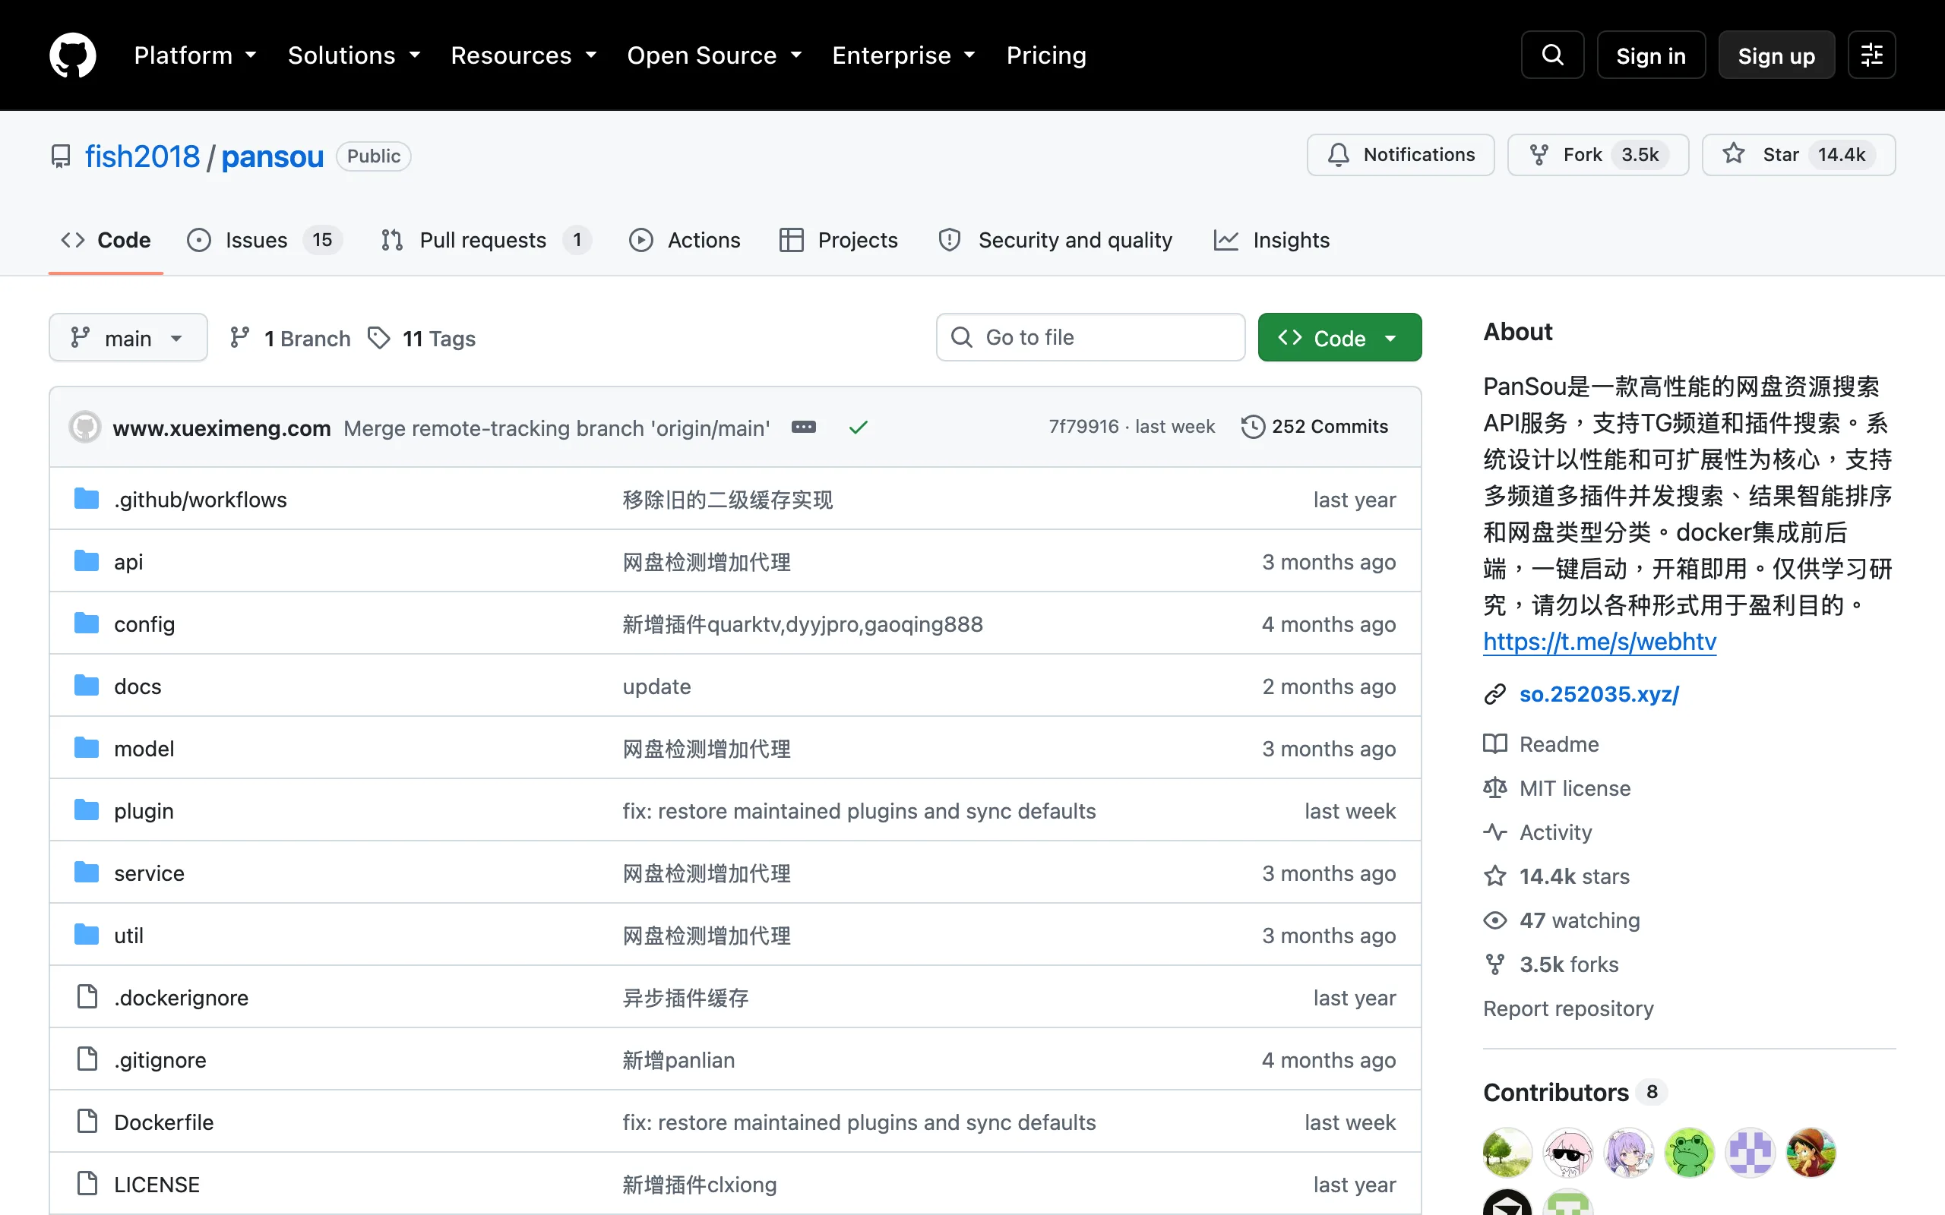Click the config folder icon
The height and width of the screenshot is (1215, 1945).
click(x=86, y=623)
